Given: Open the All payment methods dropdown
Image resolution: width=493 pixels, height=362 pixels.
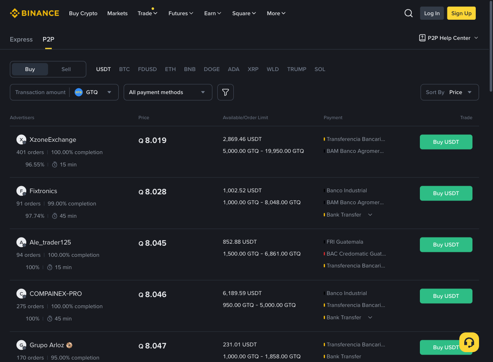Looking at the screenshot, I should click(x=168, y=92).
